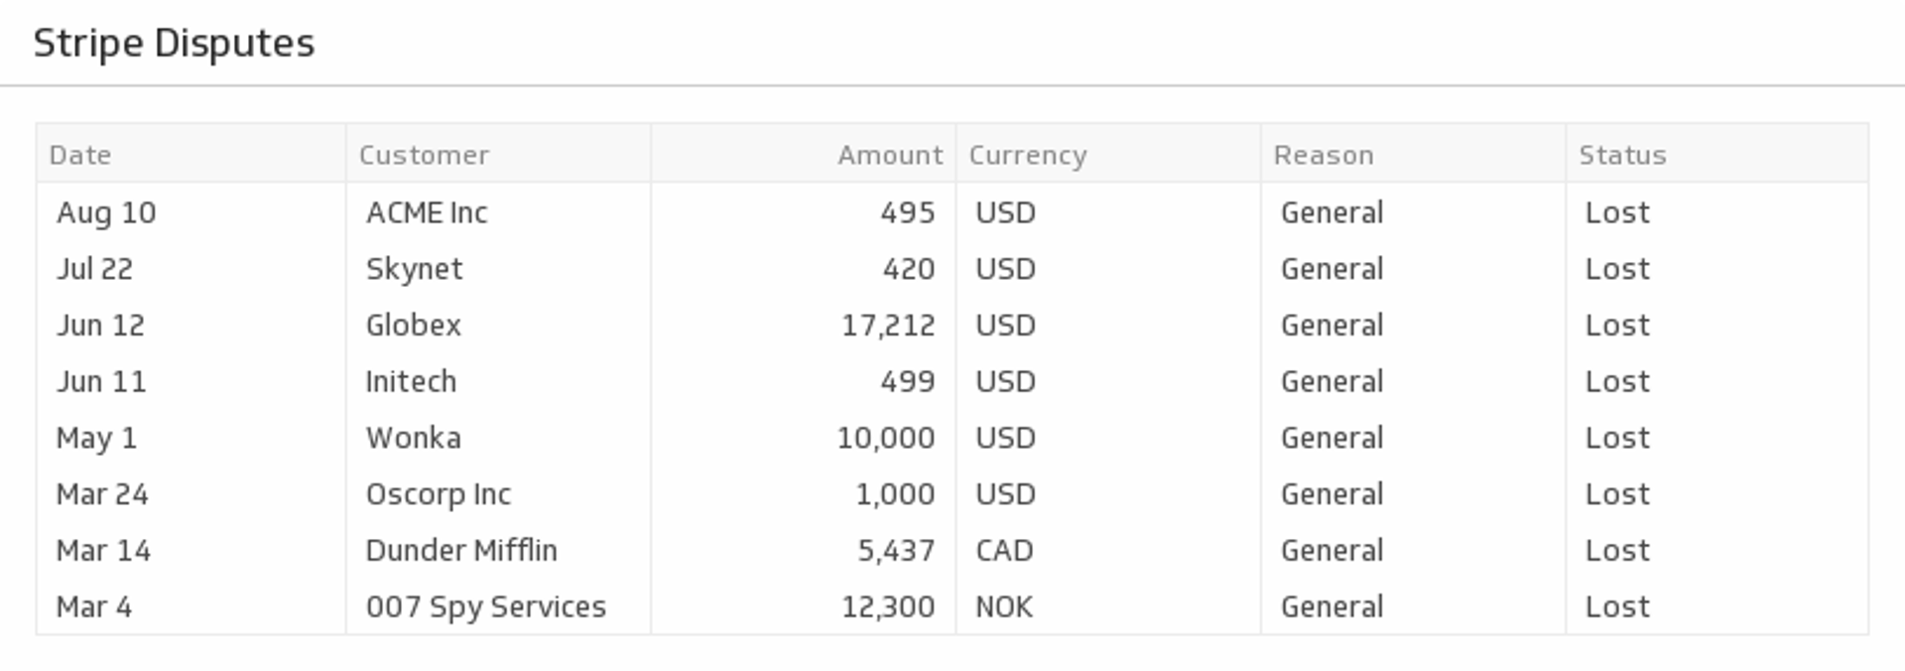Click the Skynet customer cell

(414, 269)
